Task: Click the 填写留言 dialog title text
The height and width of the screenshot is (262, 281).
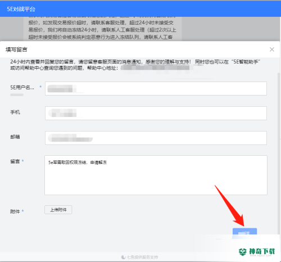Action: pos(16,49)
